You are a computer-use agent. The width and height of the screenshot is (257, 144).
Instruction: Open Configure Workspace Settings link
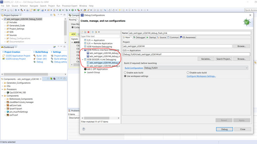(x=201, y=76)
